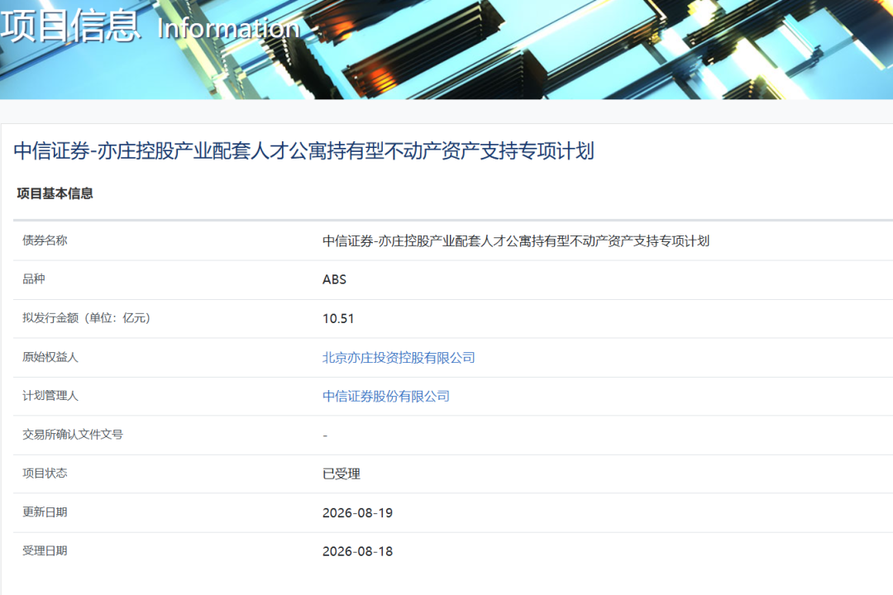This screenshot has width=893, height=595.
Task: Open the 北京亦庄投资控股有限公司 link
Action: tap(399, 358)
